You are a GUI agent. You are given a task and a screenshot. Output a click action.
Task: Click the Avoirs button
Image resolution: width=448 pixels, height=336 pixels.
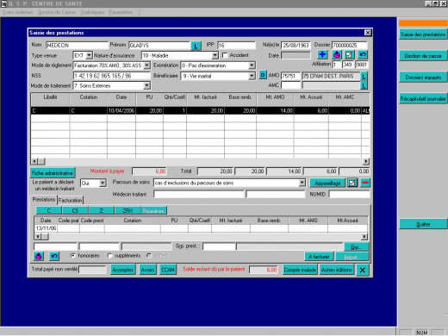[147, 270]
